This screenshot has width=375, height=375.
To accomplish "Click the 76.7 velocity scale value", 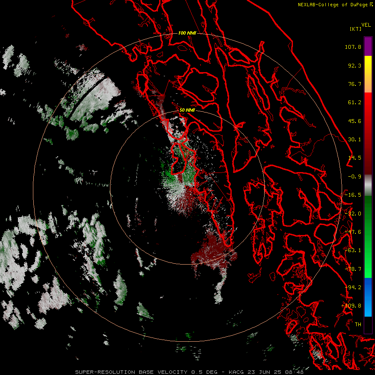I will [355, 84].
